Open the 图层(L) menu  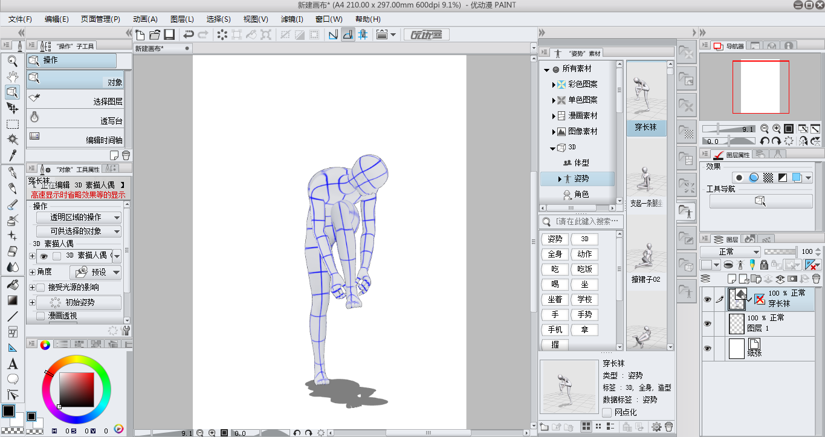pos(183,19)
